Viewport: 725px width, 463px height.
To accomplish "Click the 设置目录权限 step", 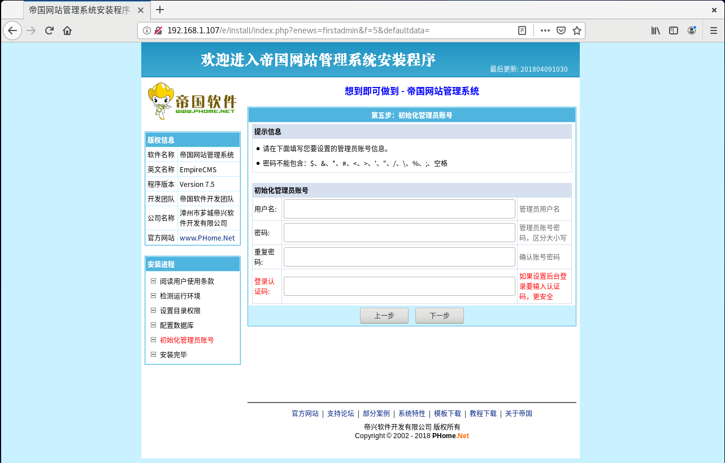I will [x=180, y=311].
